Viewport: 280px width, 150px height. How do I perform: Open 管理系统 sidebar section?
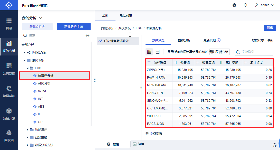coord(9,91)
